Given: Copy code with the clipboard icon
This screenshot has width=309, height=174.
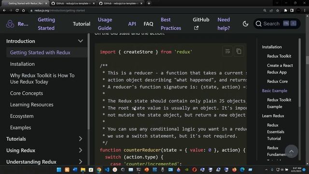Looking at the screenshot, I should click(239, 51).
